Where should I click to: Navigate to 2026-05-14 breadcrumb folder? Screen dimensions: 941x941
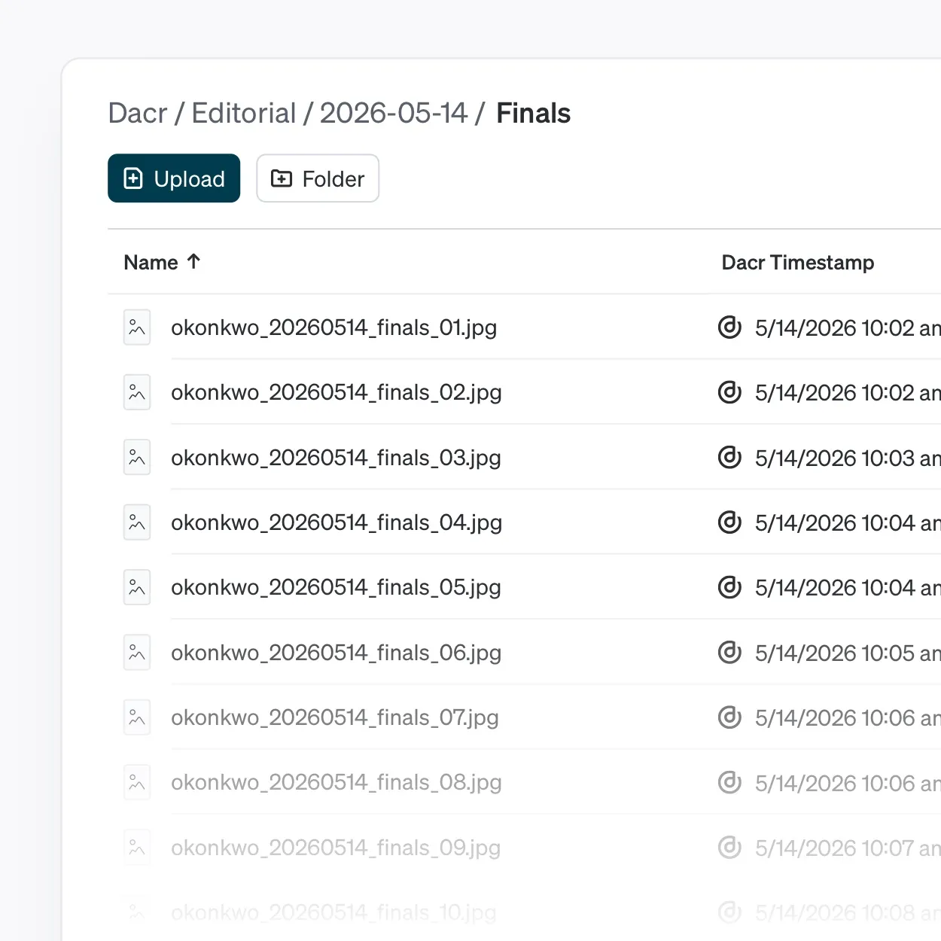[394, 113]
